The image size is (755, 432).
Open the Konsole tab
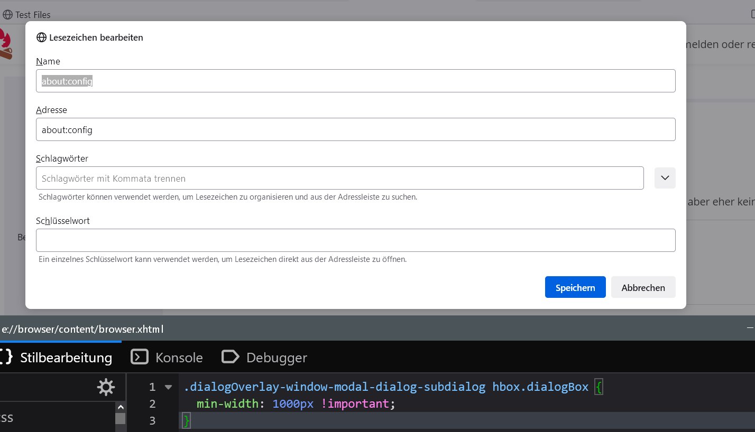click(167, 358)
